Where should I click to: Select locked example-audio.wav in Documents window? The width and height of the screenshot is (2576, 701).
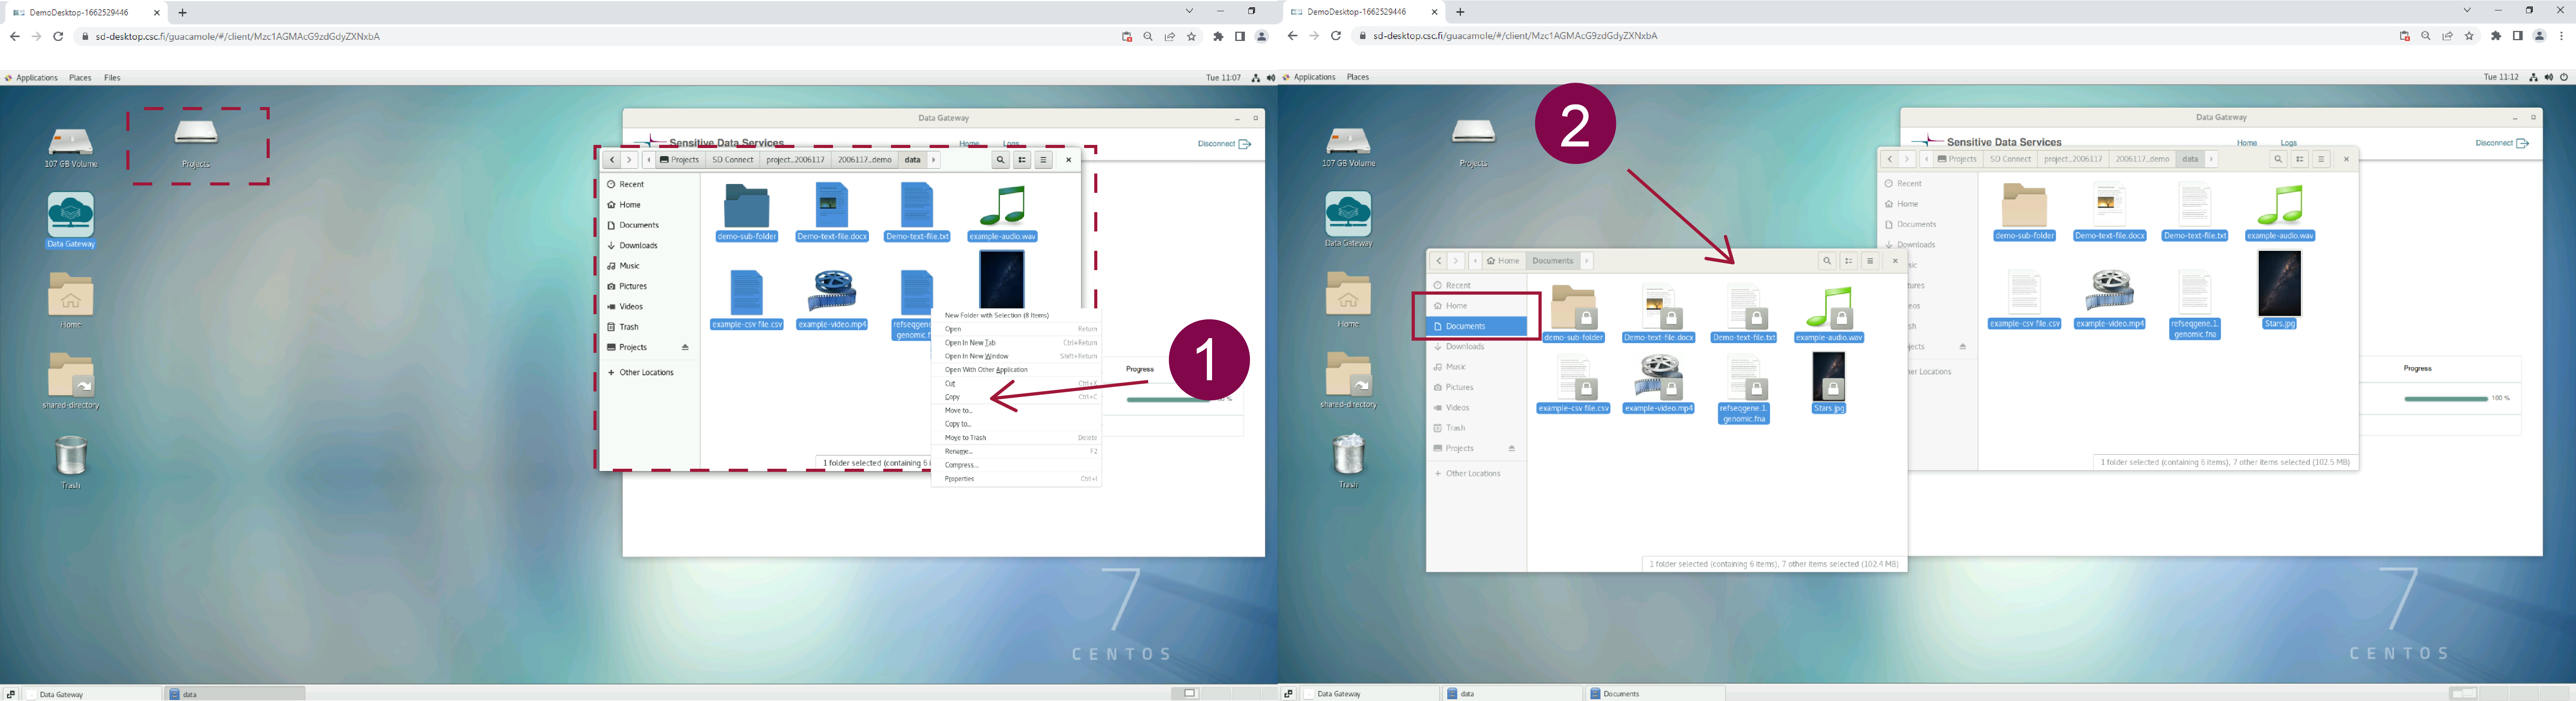click(1829, 314)
